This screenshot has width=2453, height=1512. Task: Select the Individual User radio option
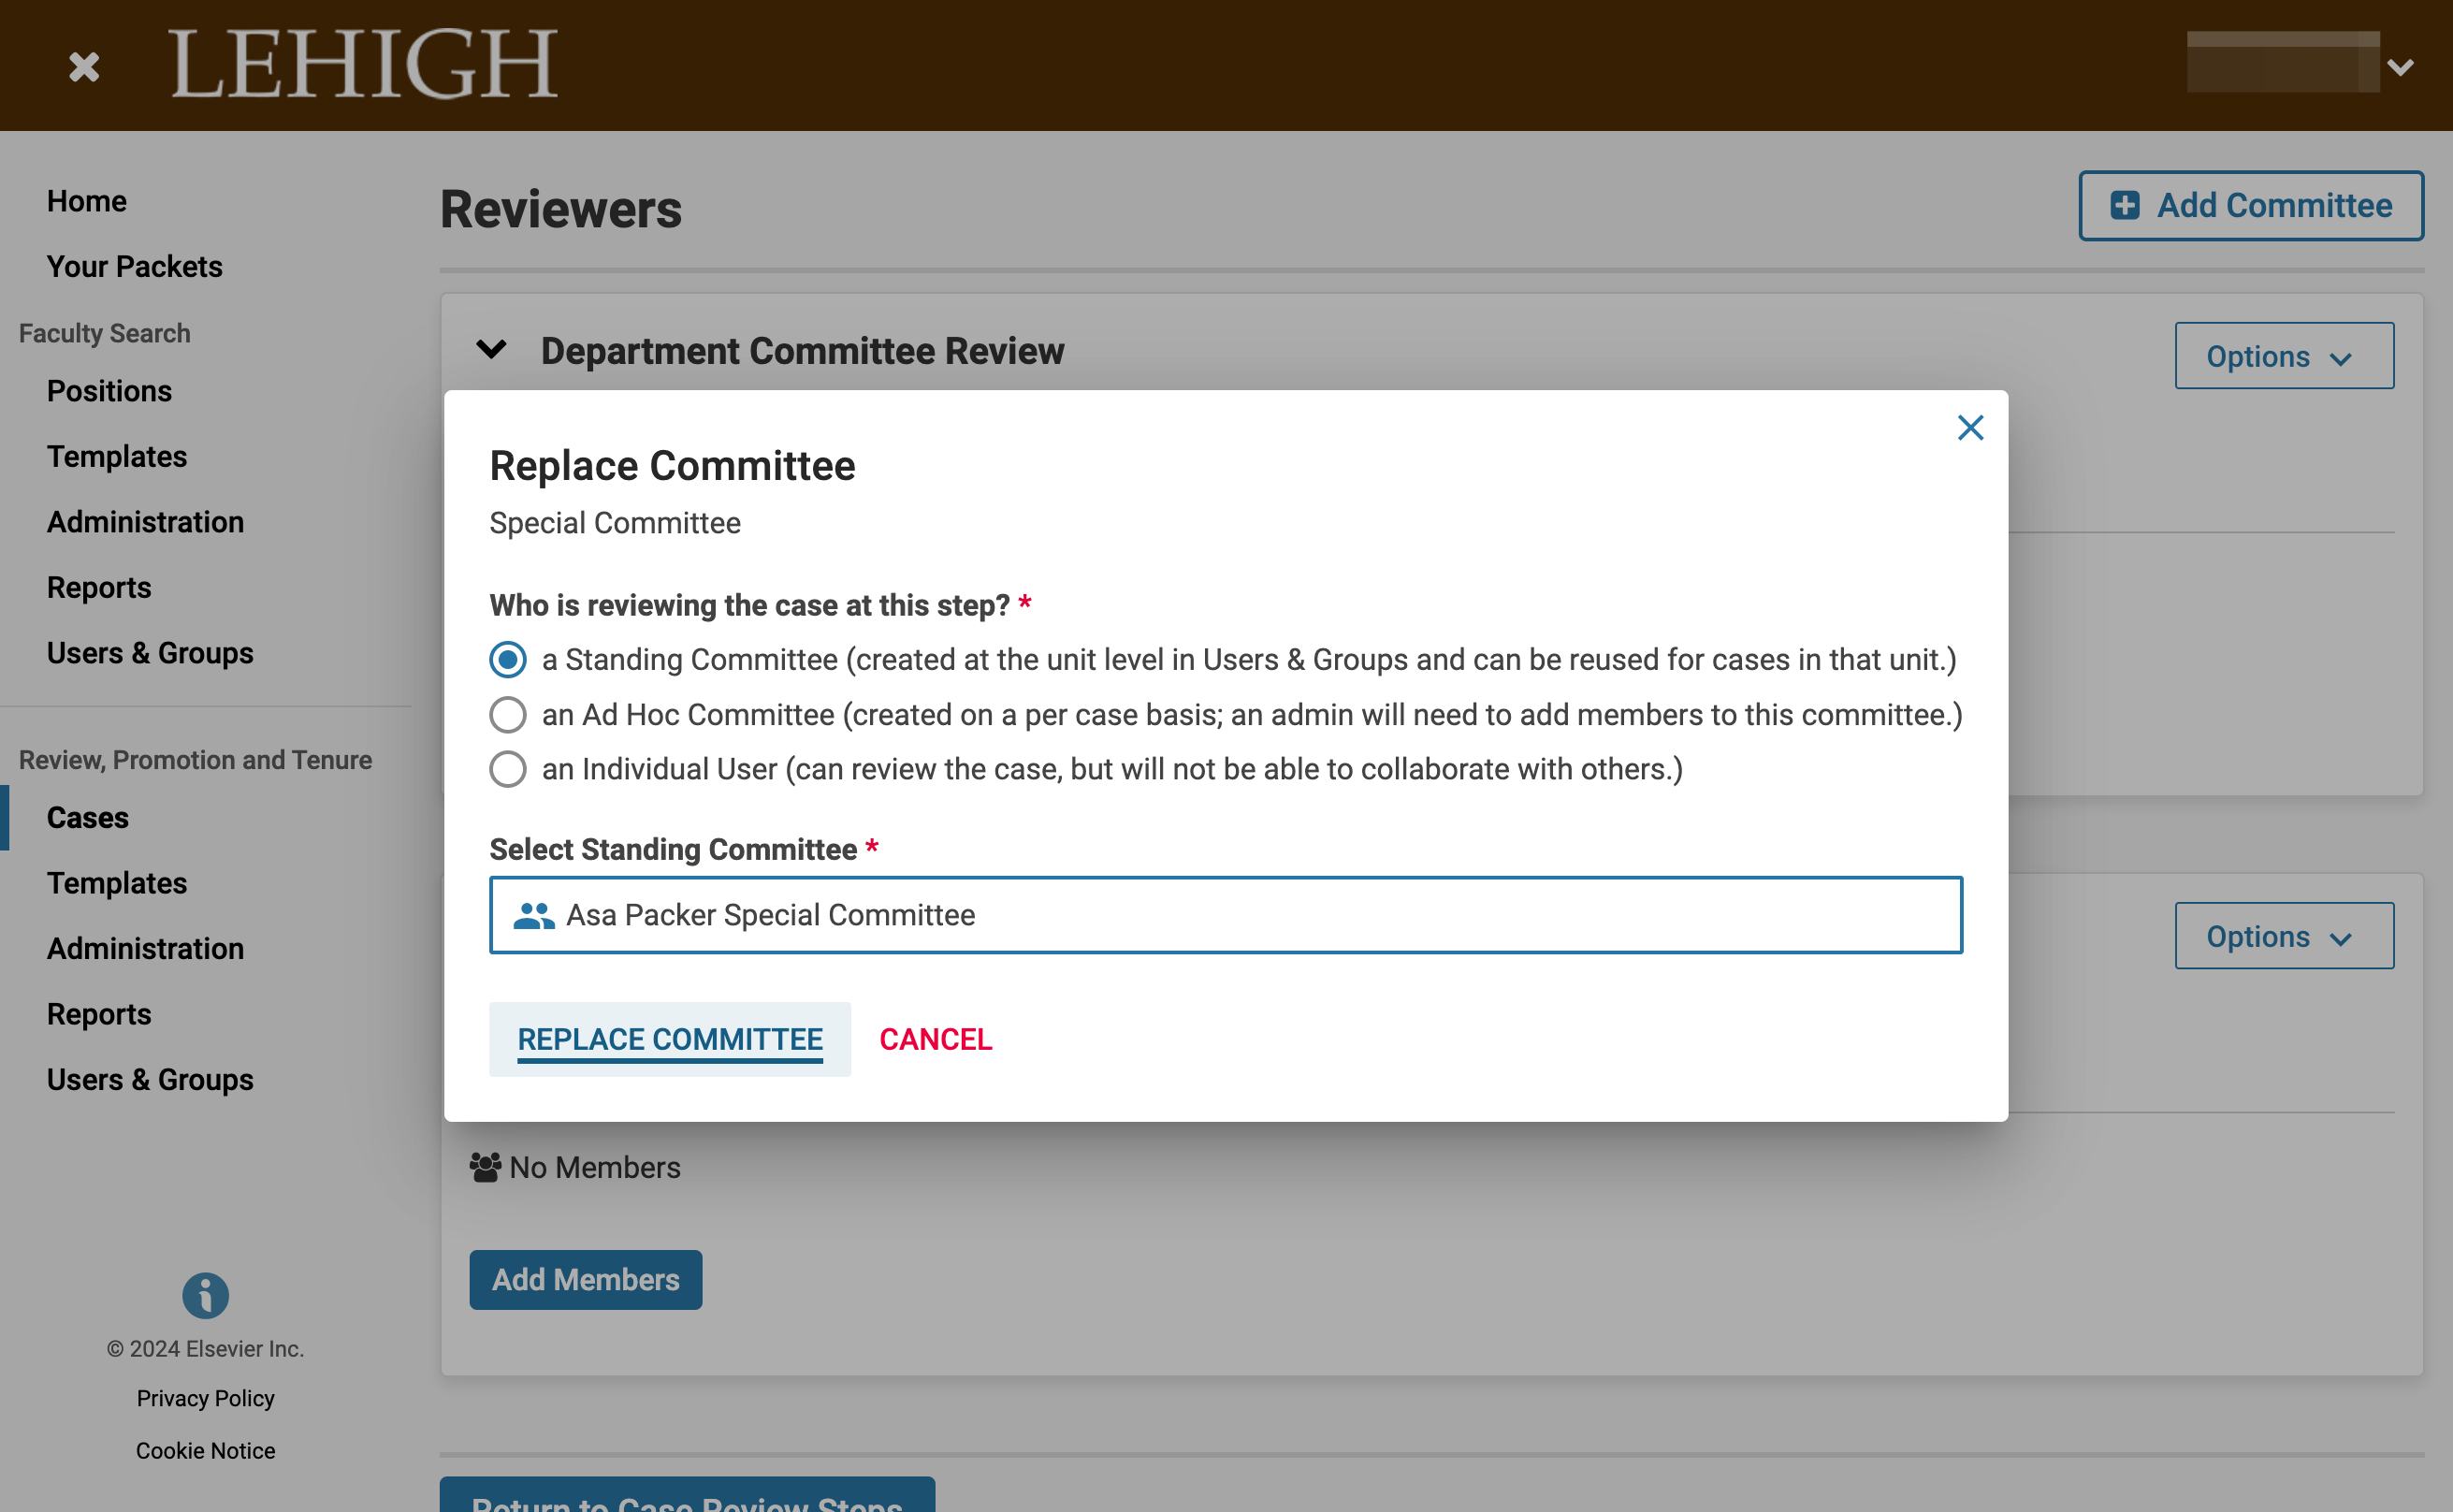[508, 769]
